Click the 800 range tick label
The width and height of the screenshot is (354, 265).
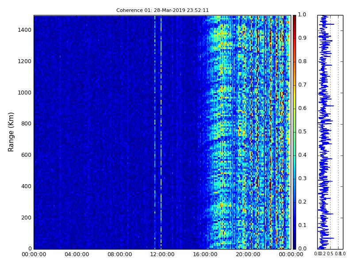tap(27, 124)
